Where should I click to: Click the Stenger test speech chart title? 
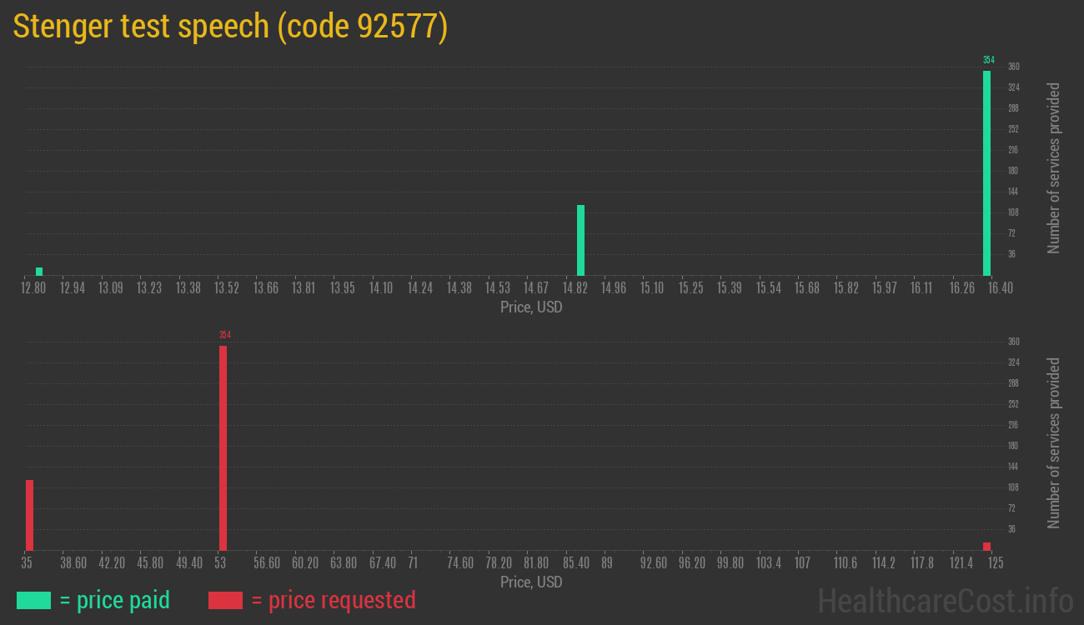click(231, 27)
